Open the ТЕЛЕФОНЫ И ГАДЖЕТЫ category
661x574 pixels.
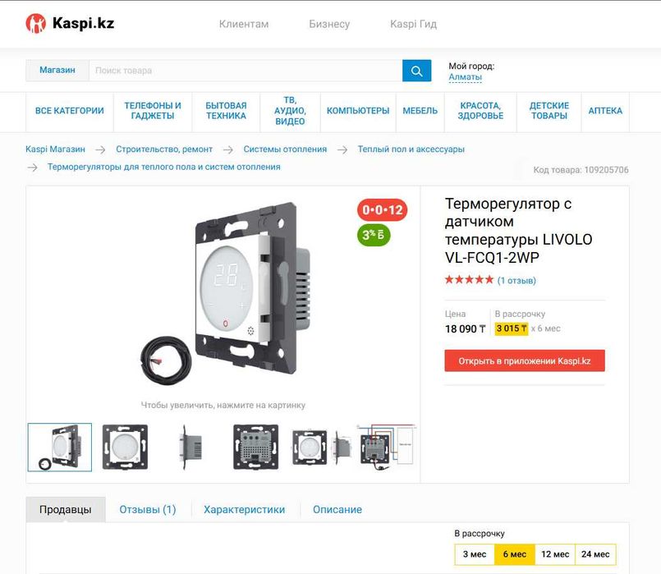pos(153,111)
